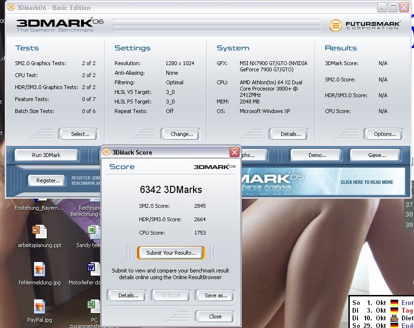Open arbeitsplanung.ppt desktop icon
The height and width of the screenshot is (328, 414).
click(x=40, y=232)
